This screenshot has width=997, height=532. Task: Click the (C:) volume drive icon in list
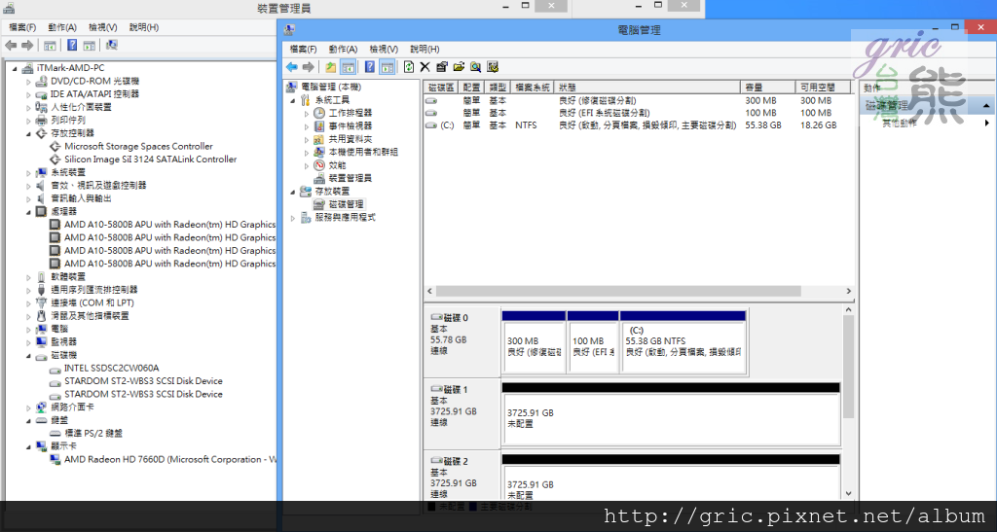click(431, 125)
